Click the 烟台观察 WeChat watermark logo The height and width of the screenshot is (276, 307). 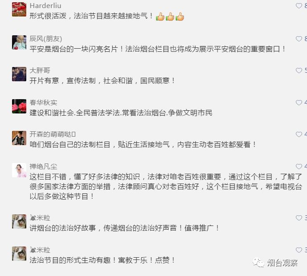coord(275,263)
